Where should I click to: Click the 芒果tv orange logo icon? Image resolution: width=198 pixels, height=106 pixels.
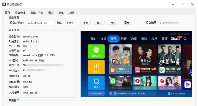click(113, 70)
